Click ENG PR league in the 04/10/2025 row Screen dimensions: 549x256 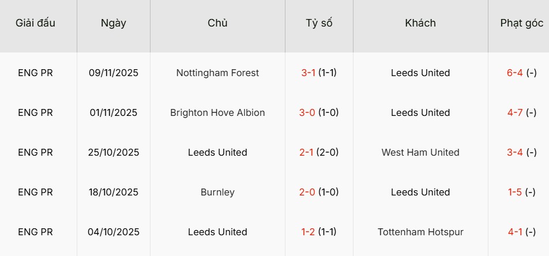35,232
